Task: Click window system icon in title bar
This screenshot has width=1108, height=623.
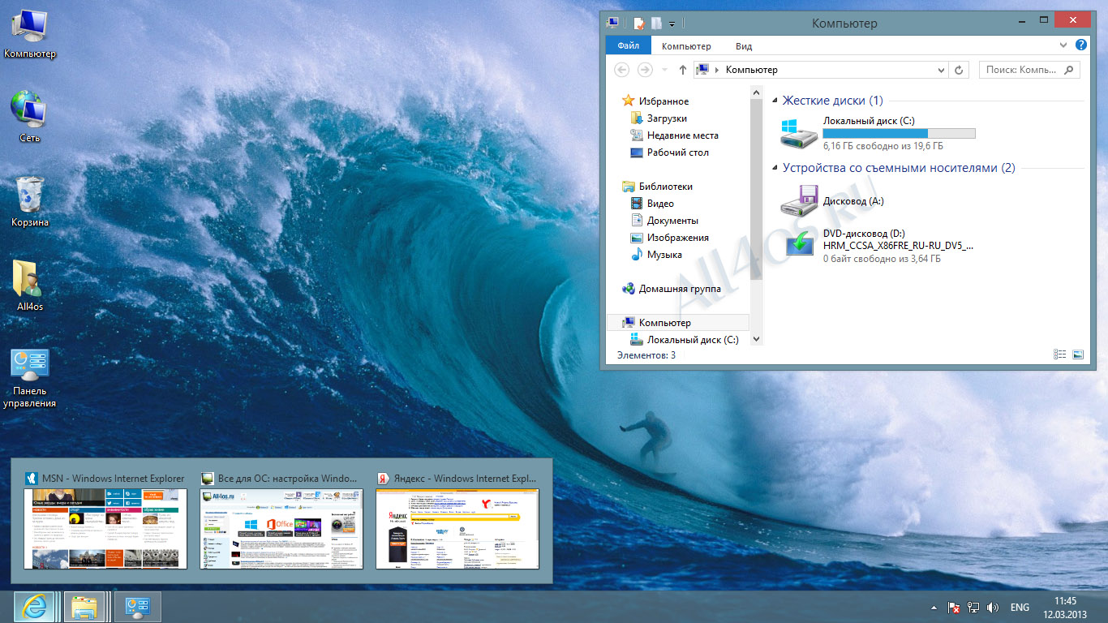Action: click(613, 23)
